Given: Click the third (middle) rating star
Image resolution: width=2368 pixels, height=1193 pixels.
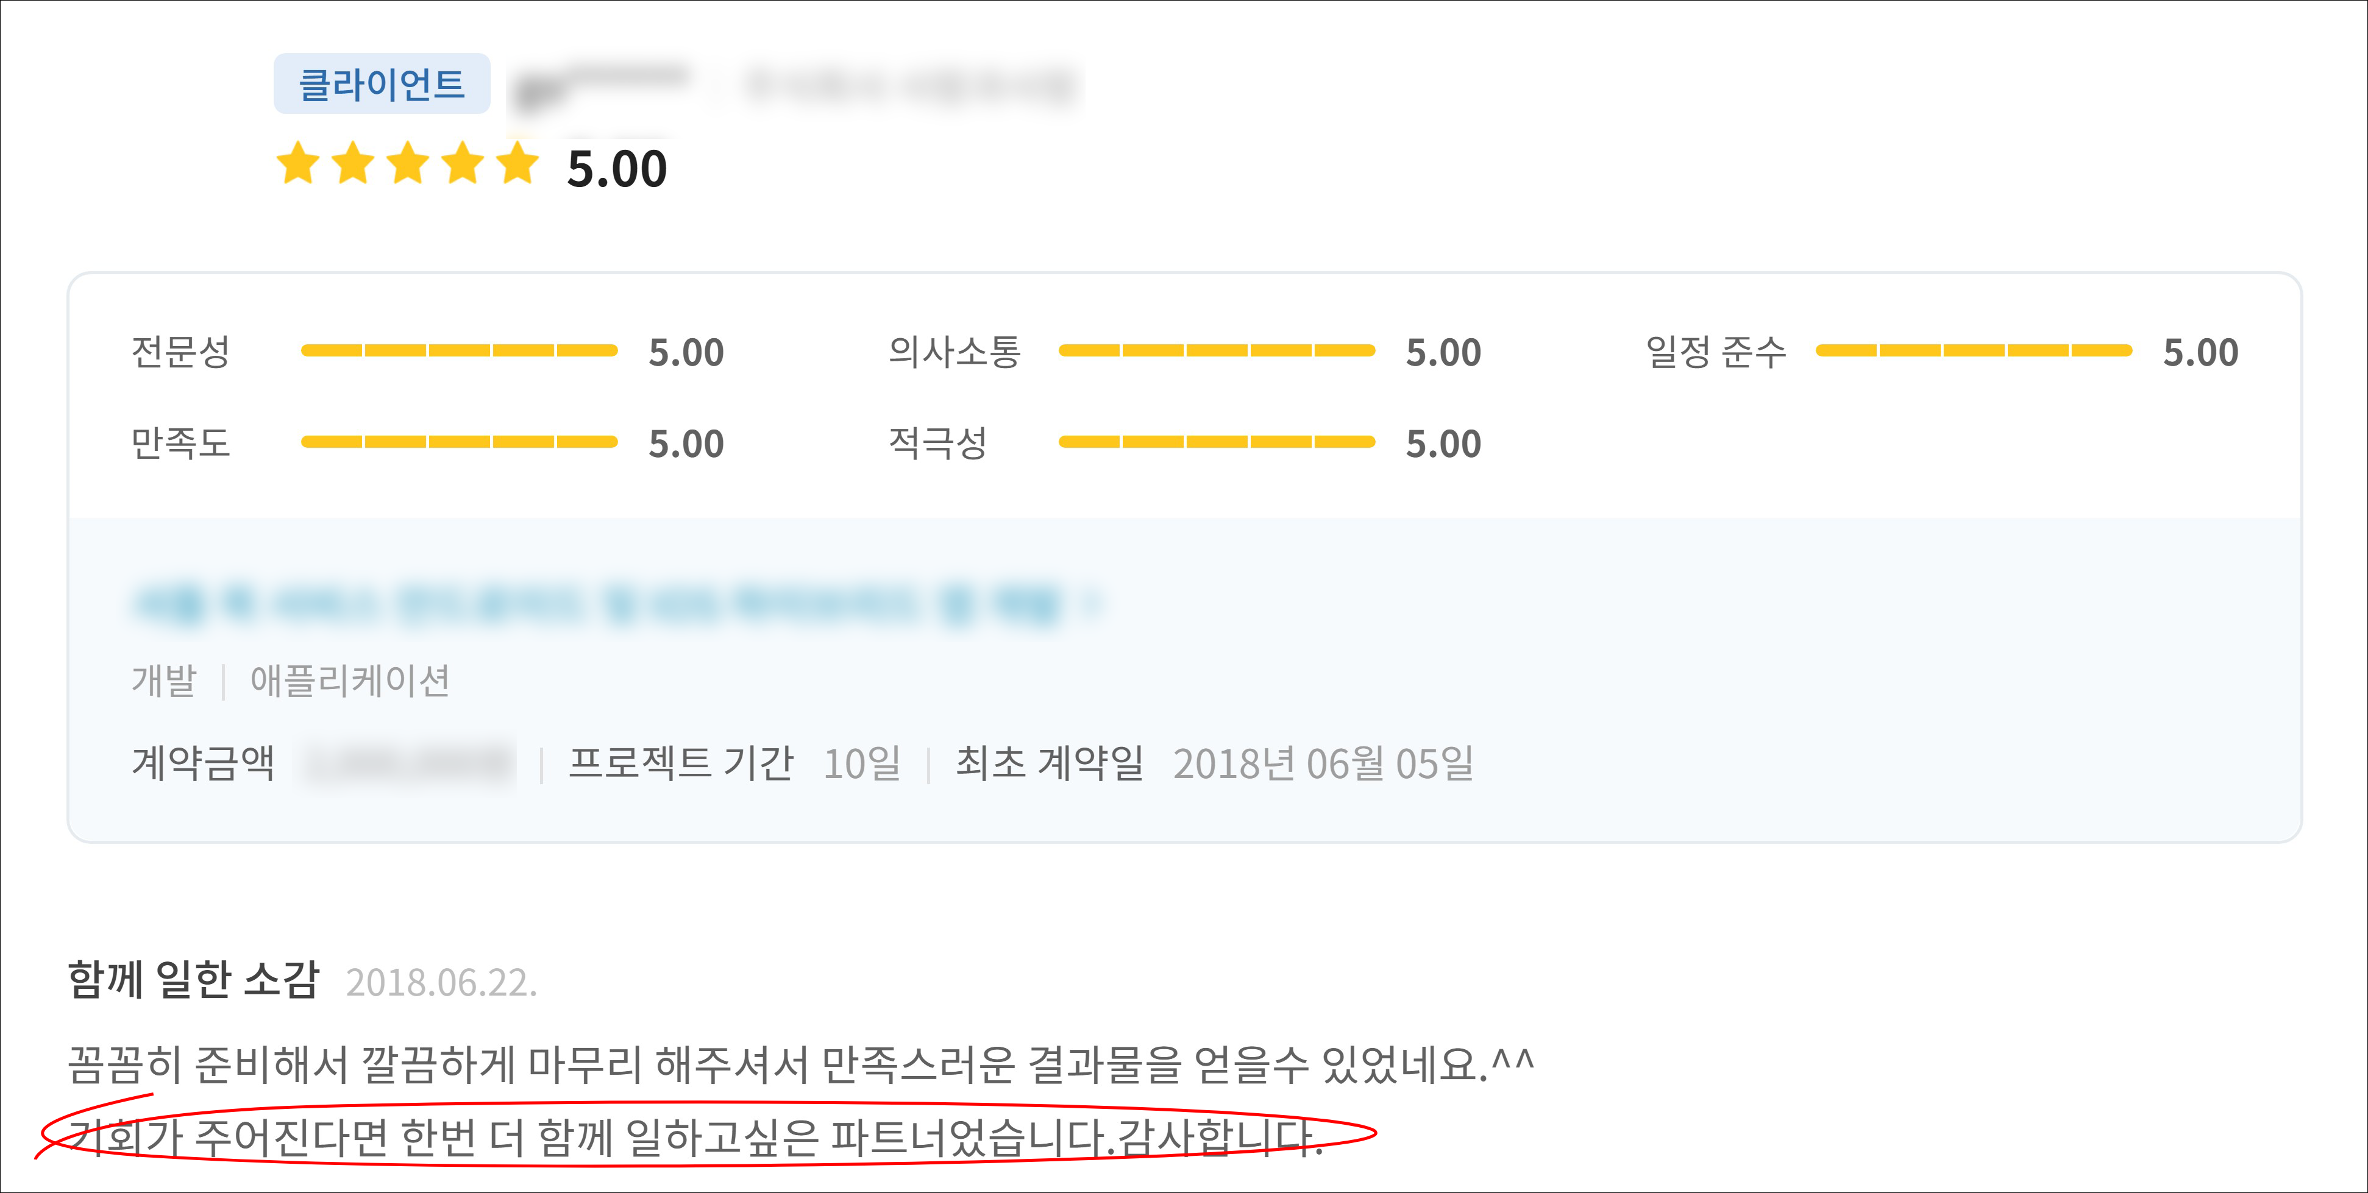Looking at the screenshot, I should click(x=408, y=165).
